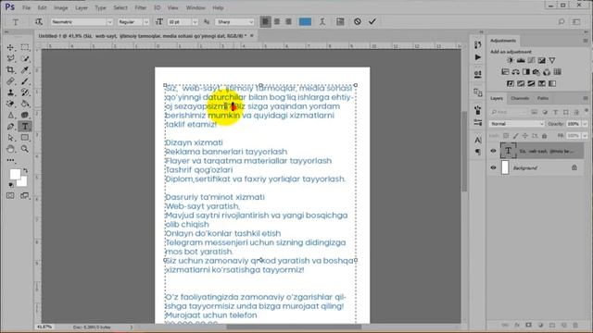
Task: Change the screen mode
Action: (x=25, y=195)
